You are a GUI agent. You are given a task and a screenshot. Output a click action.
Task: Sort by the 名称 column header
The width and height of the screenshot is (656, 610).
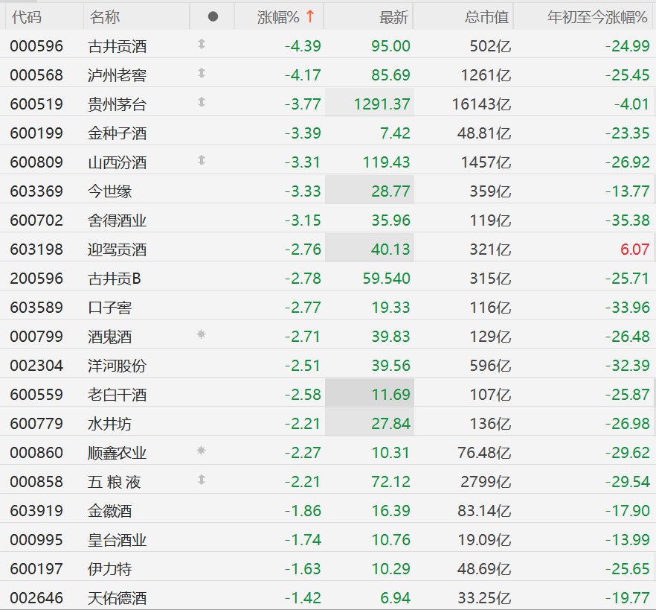[105, 17]
